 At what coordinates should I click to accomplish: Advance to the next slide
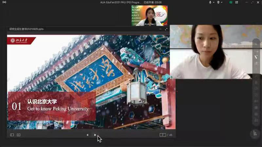pyautogui.click(x=95, y=135)
